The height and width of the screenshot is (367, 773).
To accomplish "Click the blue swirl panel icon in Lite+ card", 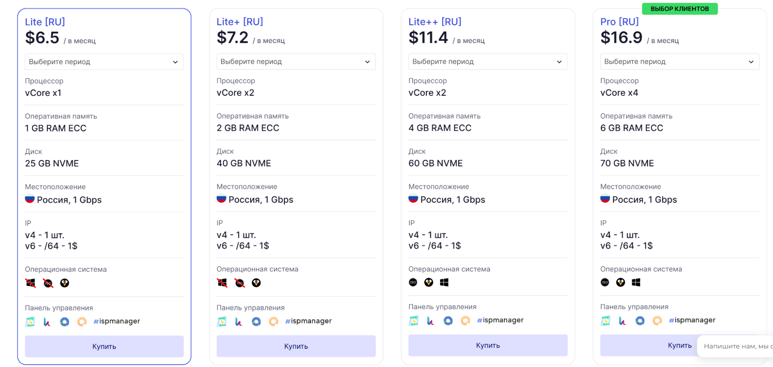I will (256, 321).
